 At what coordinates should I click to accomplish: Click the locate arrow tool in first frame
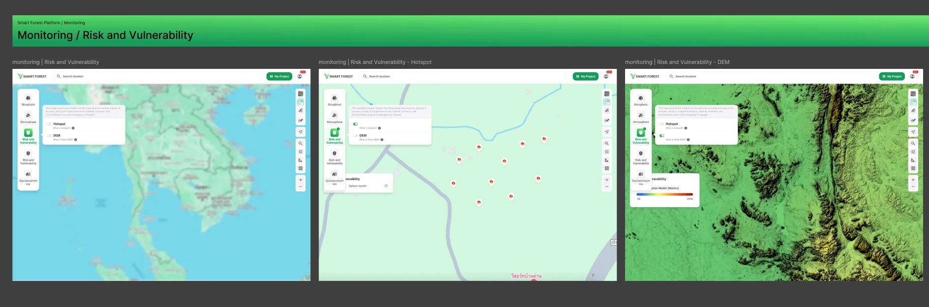(300, 132)
